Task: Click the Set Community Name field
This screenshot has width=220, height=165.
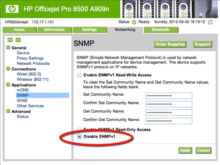Action: tap(169, 95)
